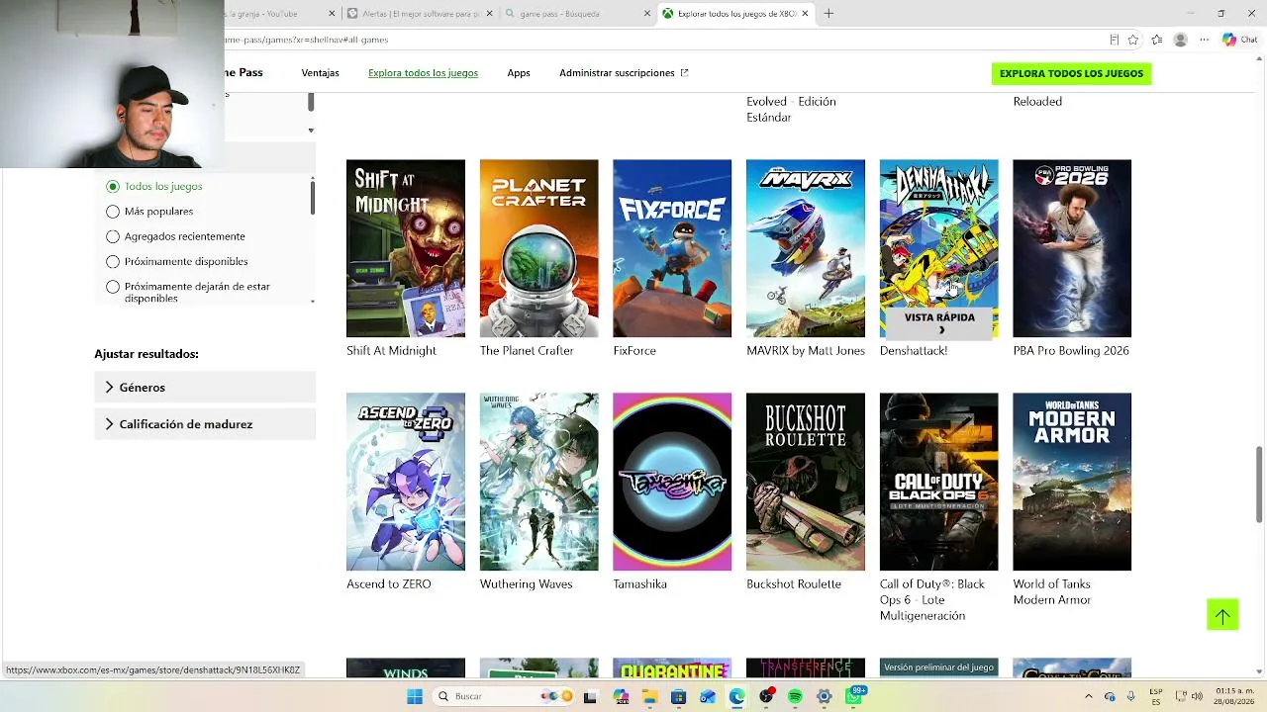The height and width of the screenshot is (712, 1267).
Task: Open the Shift At Midnight title link
Action: [391, 351]
